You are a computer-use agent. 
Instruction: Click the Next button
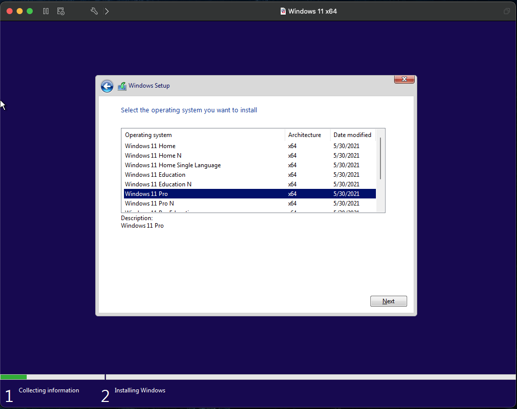click(389, 301)
